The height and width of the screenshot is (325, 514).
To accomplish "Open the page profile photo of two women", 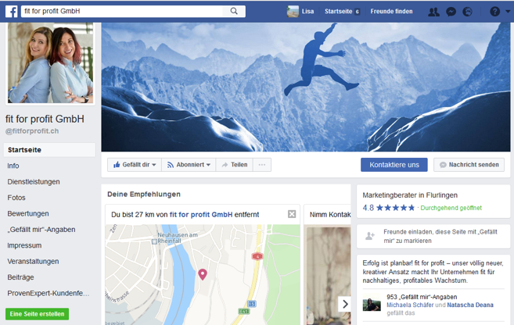I will [50, 62].
